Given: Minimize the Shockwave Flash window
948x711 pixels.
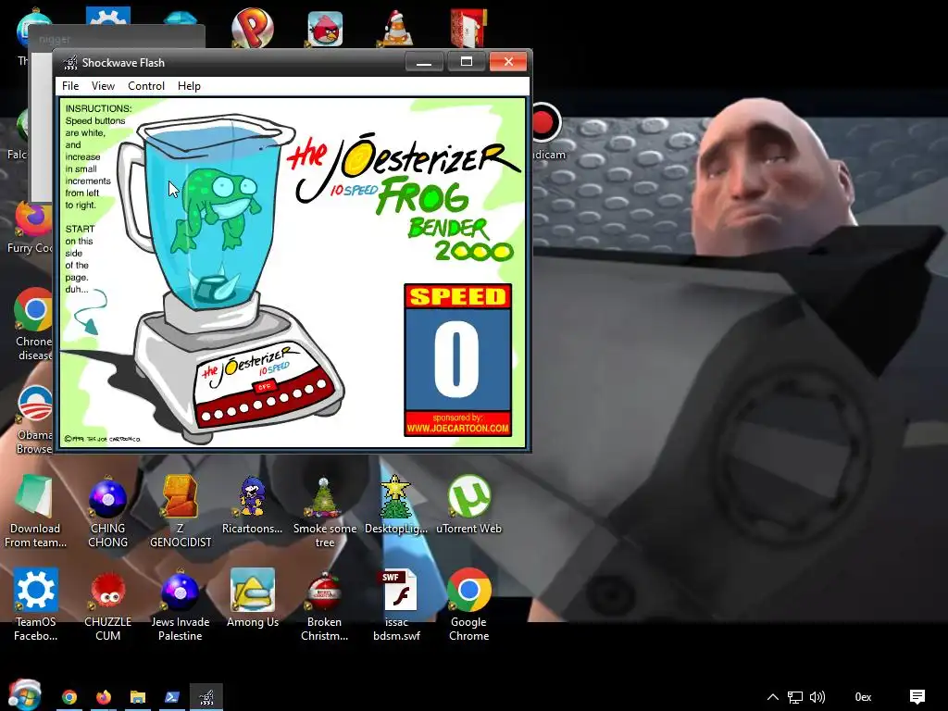Looking at the screenshot, I should click(424, 62).
